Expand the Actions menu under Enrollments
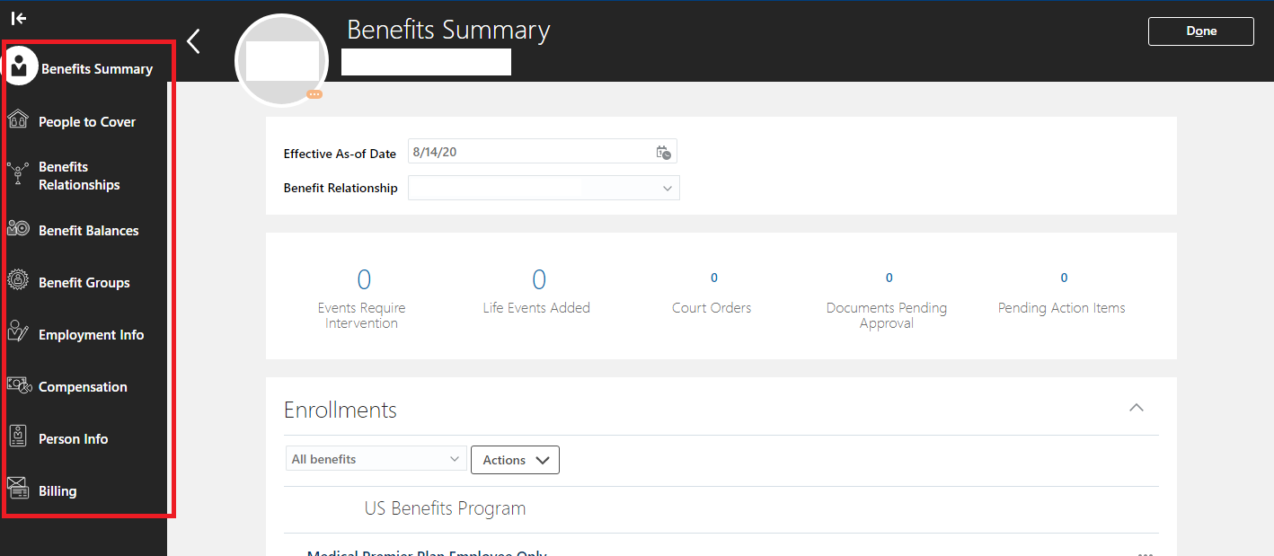Screen dimensions: 1274x556 click(515, 459)
